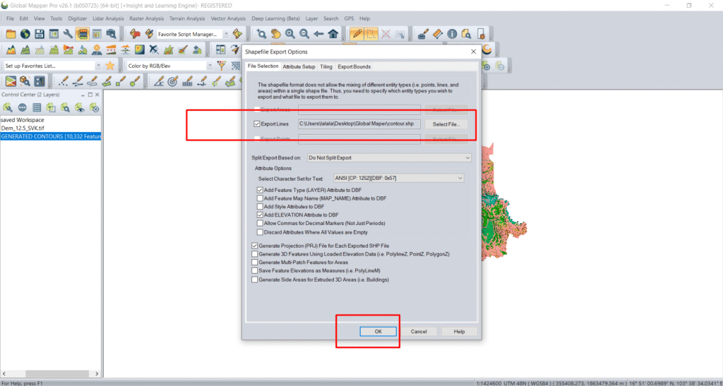Enable Add Feature Map Name (MAP_NAME) Attribute
Screen dimensions: 723x386
point(260,198)
